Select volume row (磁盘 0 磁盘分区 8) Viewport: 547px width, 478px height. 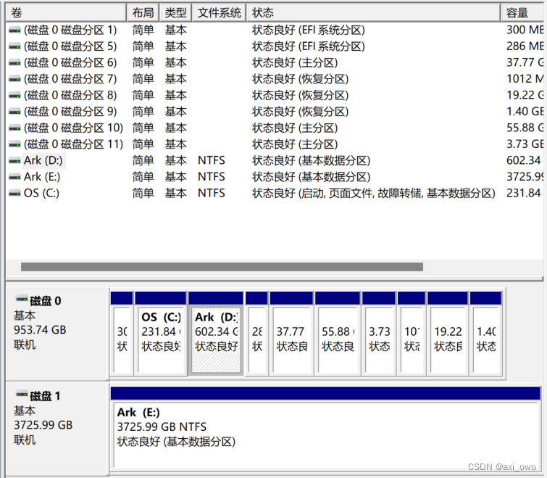pyautogui.click(x=275, y=95)
